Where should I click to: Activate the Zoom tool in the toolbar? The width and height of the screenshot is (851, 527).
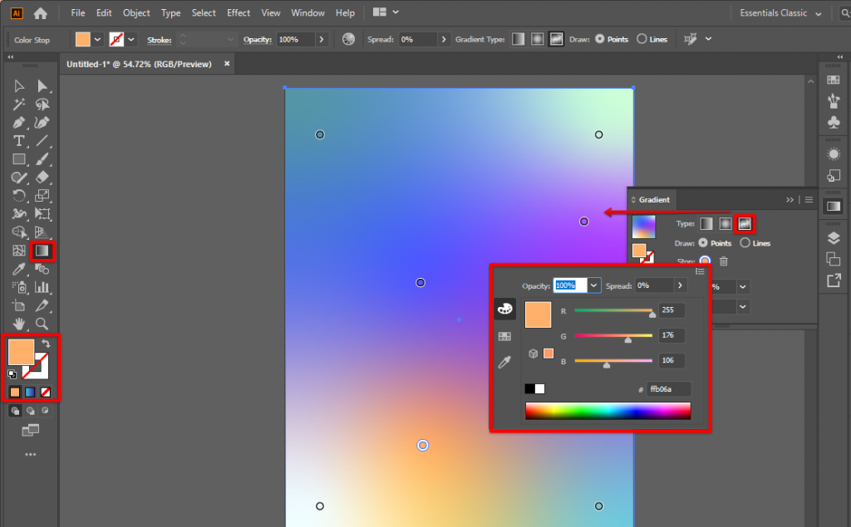point(41,323)
